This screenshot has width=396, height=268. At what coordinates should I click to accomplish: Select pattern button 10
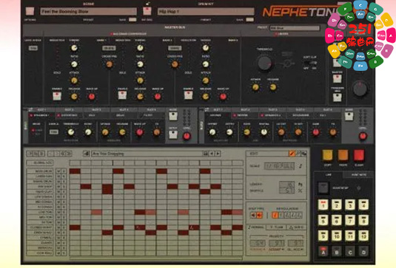336,236
